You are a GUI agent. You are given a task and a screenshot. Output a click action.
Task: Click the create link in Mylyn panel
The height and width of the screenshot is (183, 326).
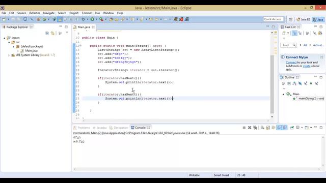pos(307,66)
